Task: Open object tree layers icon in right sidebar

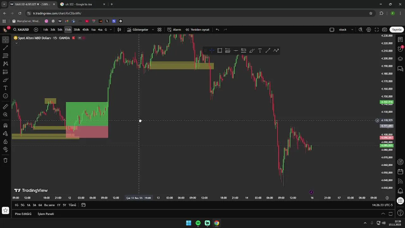Action: tap(400, 59)
